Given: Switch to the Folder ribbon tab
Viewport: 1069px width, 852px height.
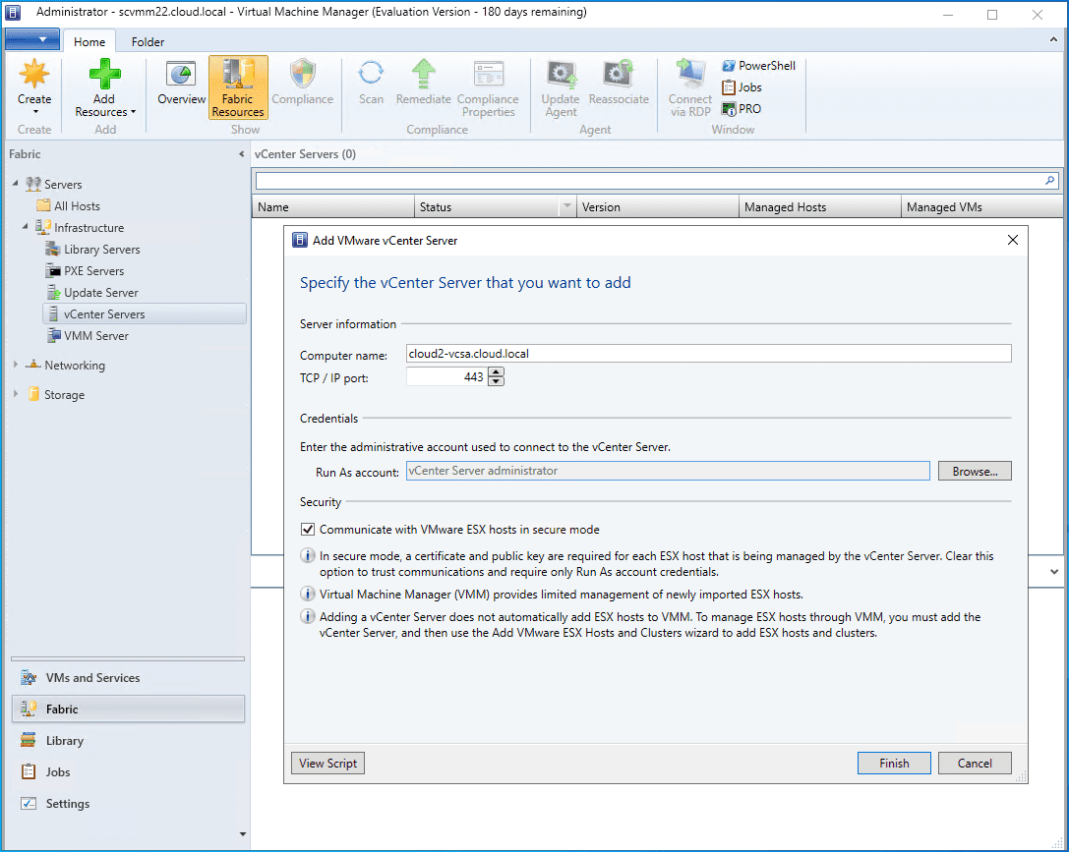Looking at the screenshot, I should pyautogui.click(x=148, y=42).
